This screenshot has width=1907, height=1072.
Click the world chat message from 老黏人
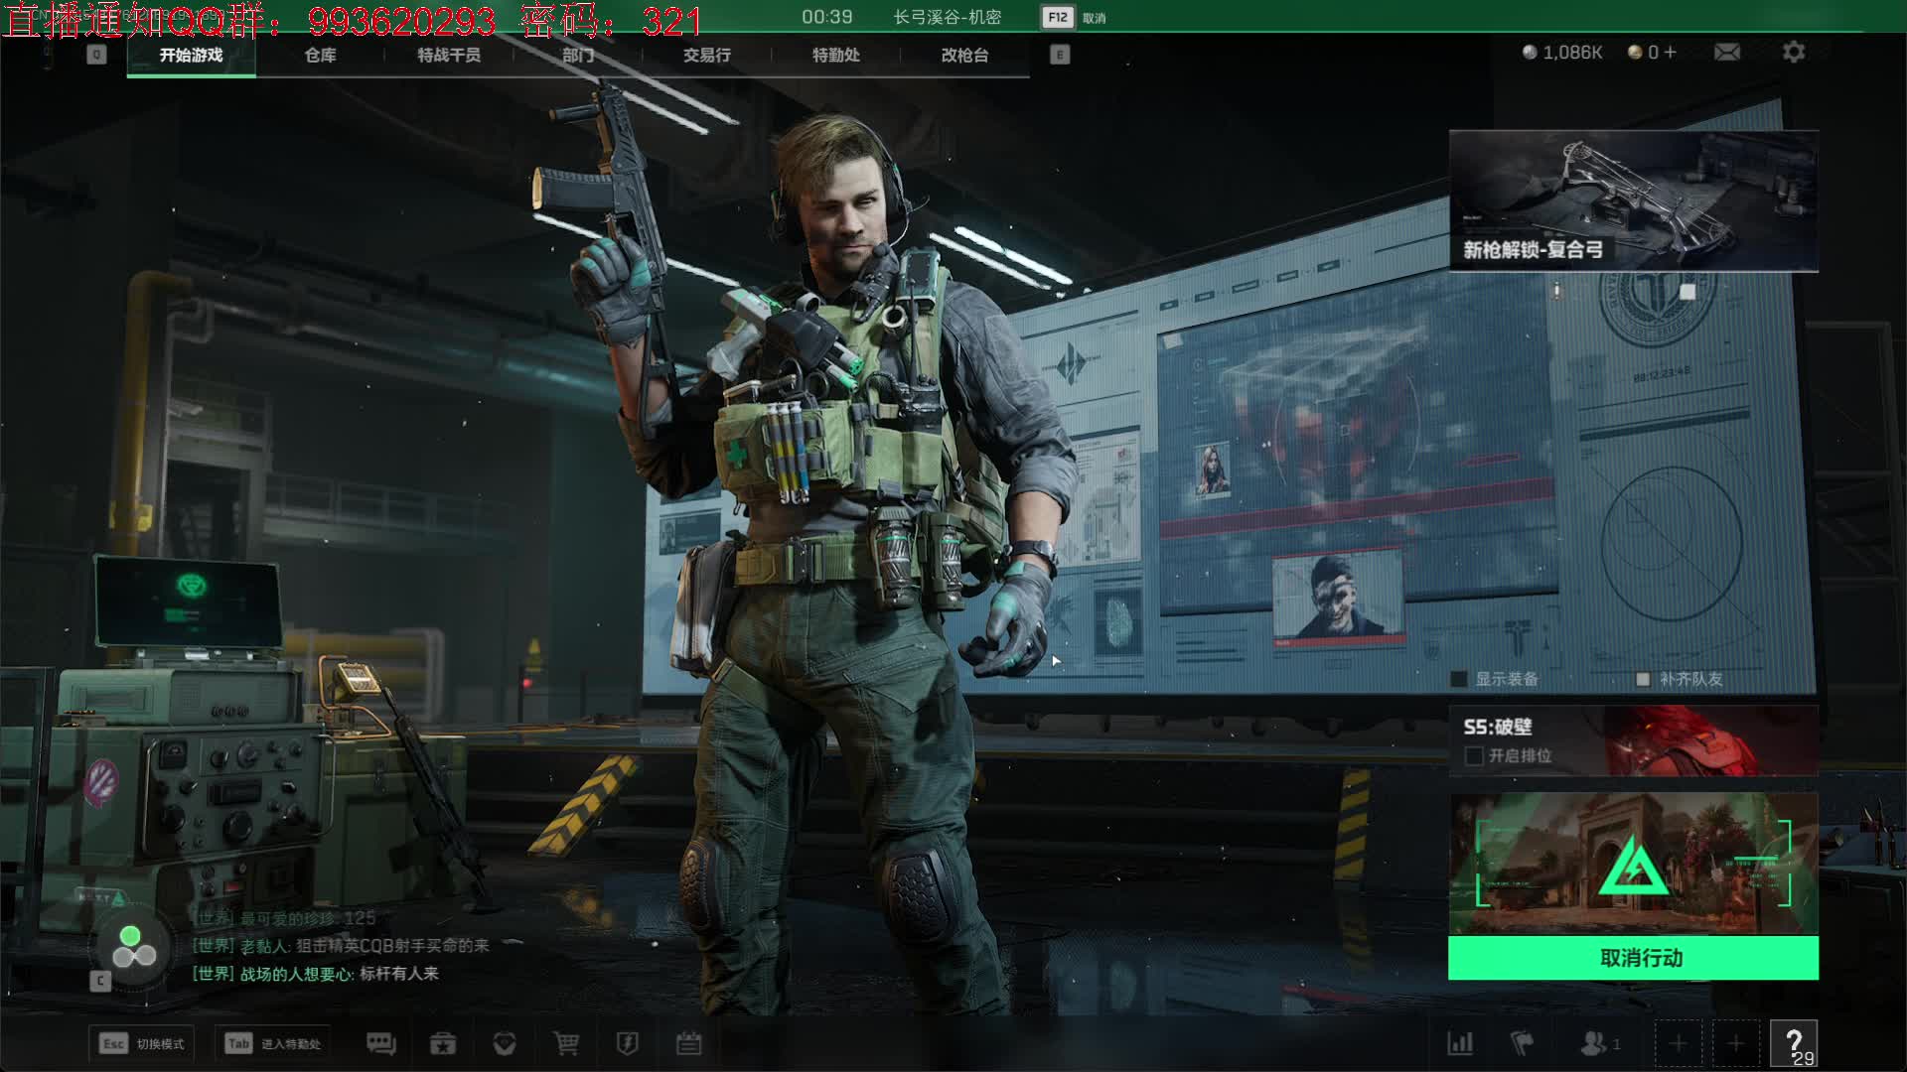tap(341, 946)
